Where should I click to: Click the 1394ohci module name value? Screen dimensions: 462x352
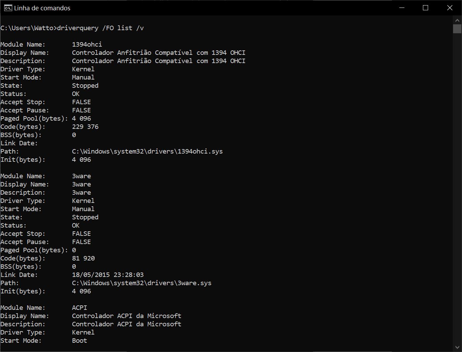coord(87,45)
